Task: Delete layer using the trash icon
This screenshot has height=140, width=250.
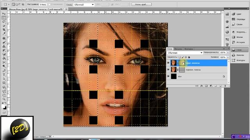Action: [x=225, y=86]
